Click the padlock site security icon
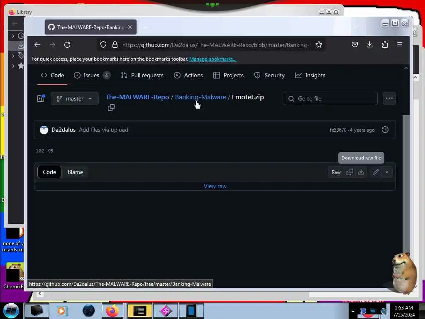The height and width of the screenshot is (319, 425). coord(115,45)
